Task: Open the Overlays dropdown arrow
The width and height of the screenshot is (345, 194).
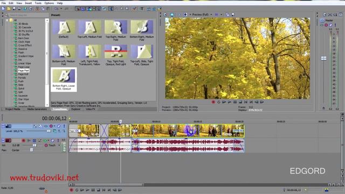Action: click(222, 15)
